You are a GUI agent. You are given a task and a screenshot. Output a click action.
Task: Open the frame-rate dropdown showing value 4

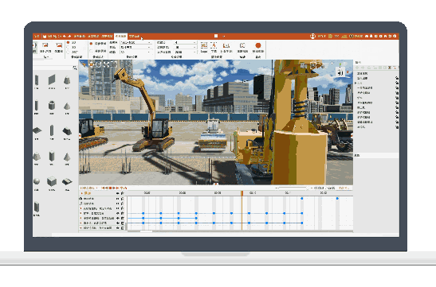[x=185, y=42]
